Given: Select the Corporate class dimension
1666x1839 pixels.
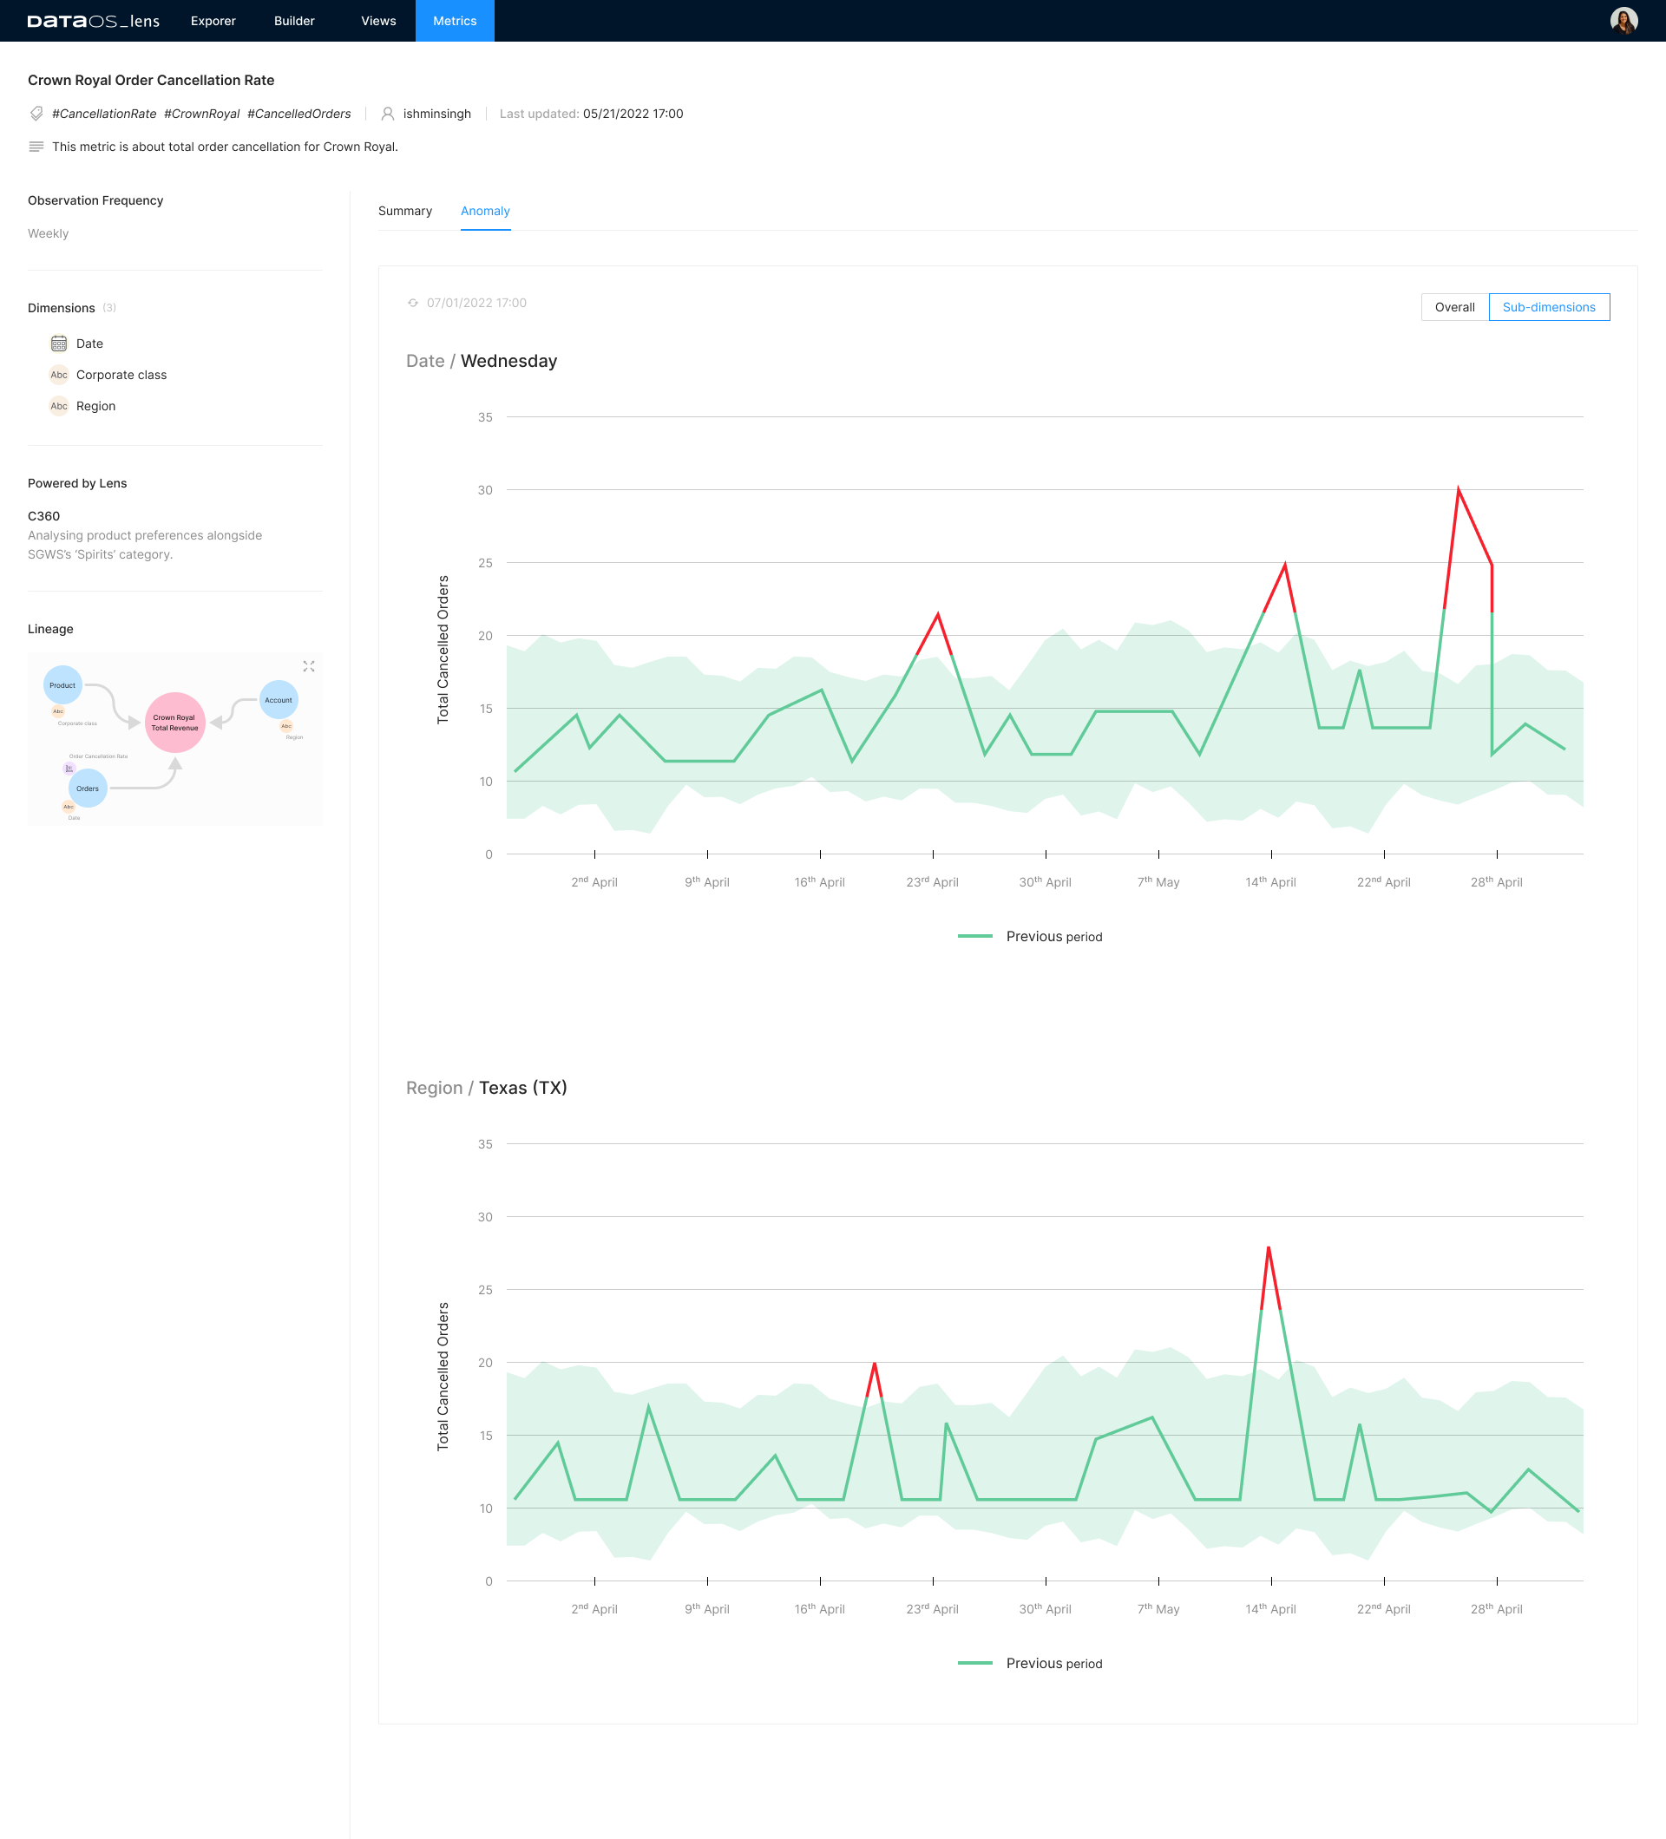Looking at the screenshot, I should point(121,375).
